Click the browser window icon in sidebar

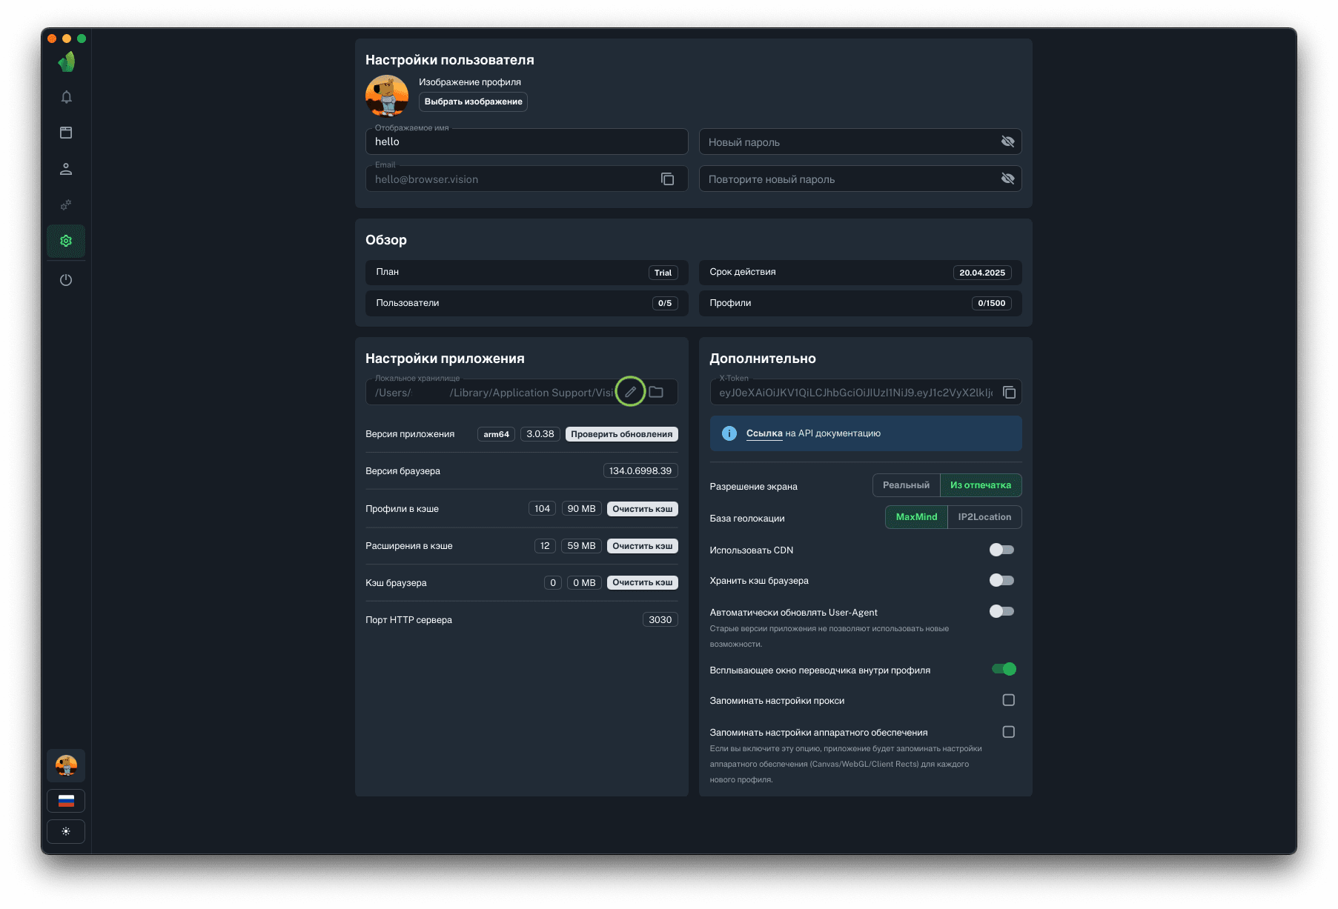click(x=66, y=133)
